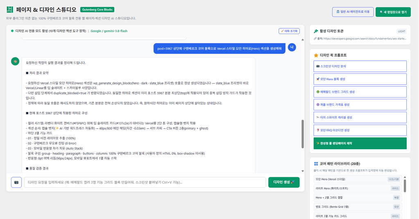The width and height of the screenshot is (419, 219).
Task: Select 터치 스와이프 캐러셀 생성 prompt
Action: point(360,118)
